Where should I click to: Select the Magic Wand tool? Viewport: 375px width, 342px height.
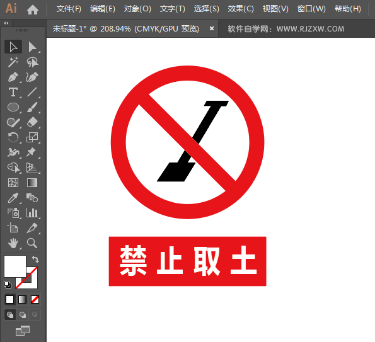pyautogui.click(x=13, y=62)
